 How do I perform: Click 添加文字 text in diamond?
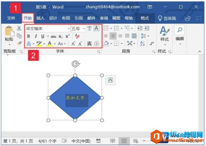tap(75, 98)
